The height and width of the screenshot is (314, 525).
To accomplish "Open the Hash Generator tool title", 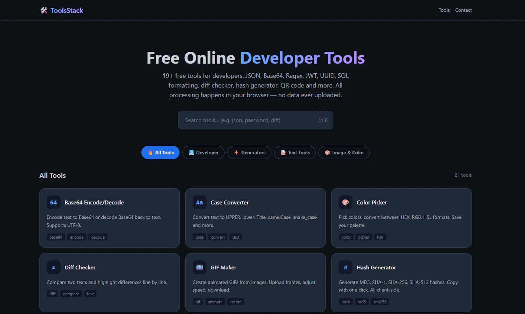I will coord(376,268).
